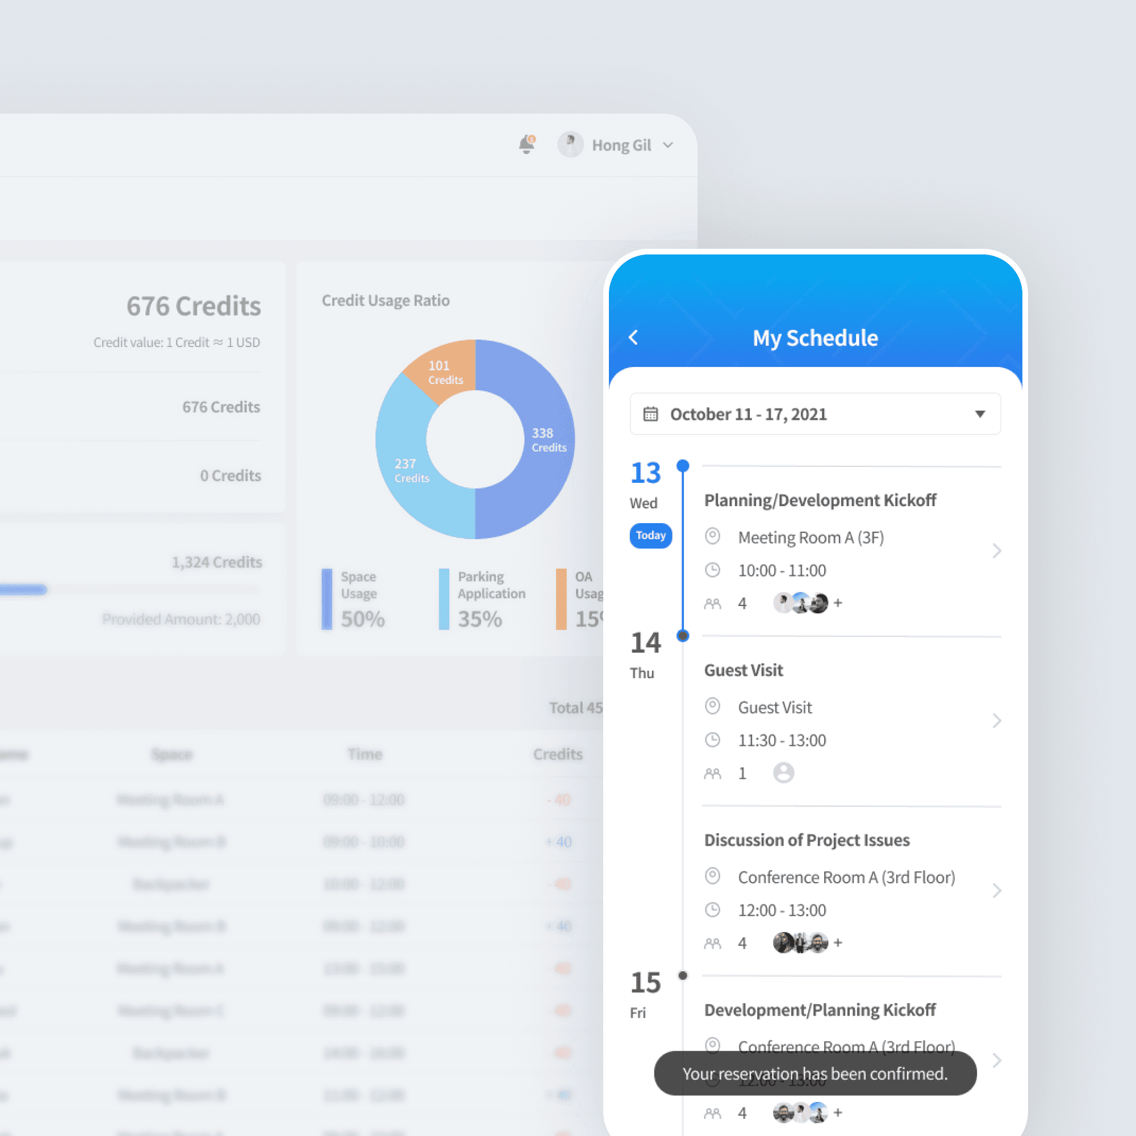Select the timeline marker for the 14th

click(683, 636)
